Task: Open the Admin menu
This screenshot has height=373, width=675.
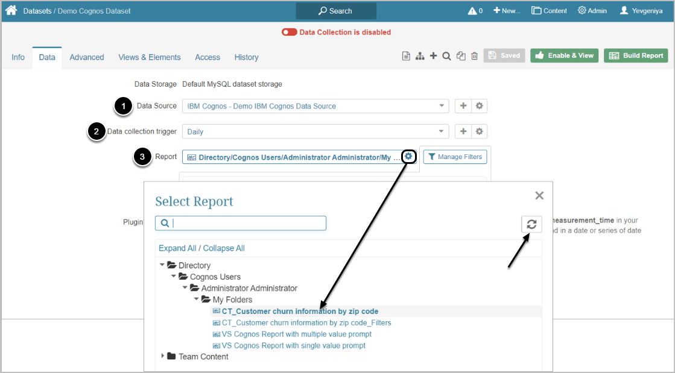Action: pos(592,11)
